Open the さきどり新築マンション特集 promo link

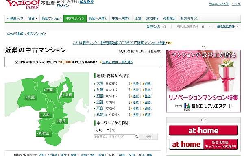pos(119,43)
